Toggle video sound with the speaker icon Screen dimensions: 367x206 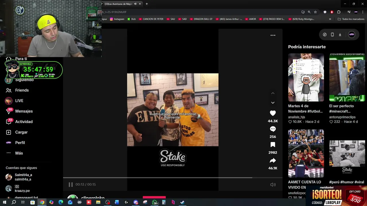click(273, 185)
